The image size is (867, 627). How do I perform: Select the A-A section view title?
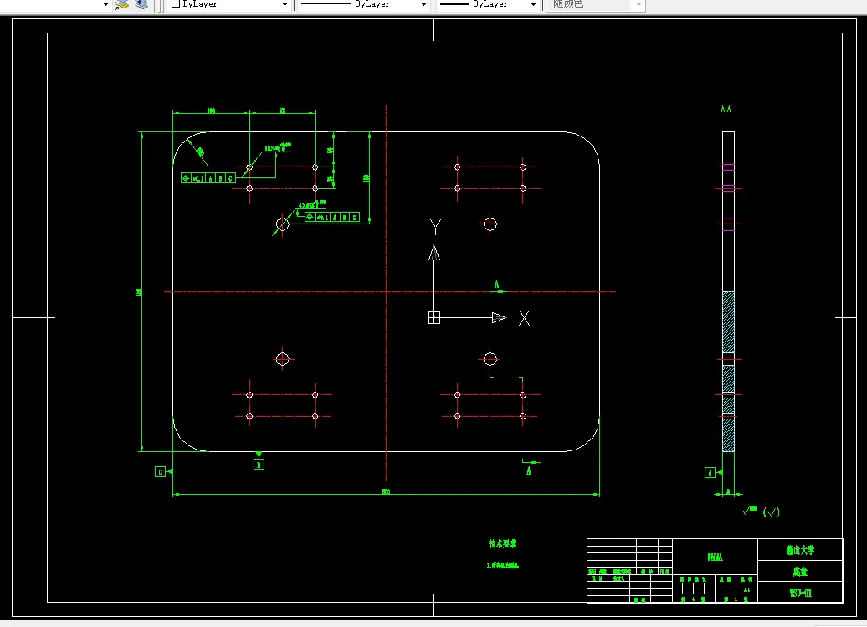click(x=726, y=110)
